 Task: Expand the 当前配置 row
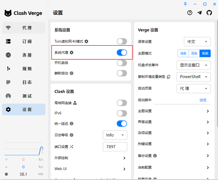pos(174,168)
